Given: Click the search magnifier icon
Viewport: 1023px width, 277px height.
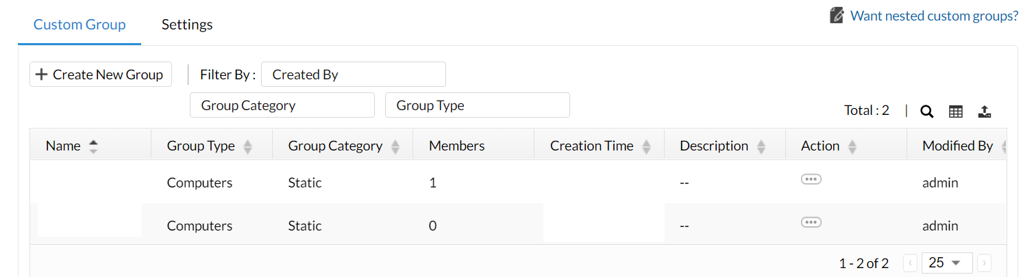Looking at the screenshot, I should [926, 111].
